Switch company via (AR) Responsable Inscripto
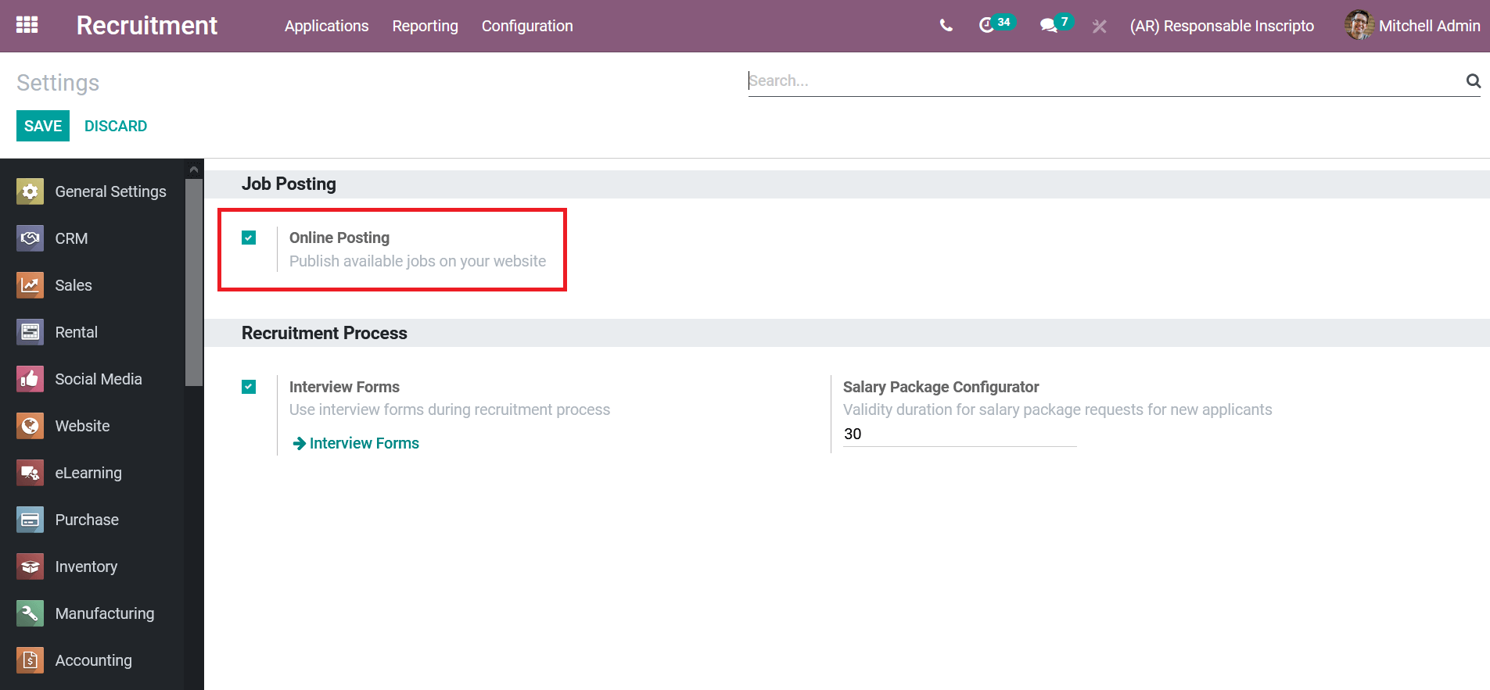 pyautogui.click(x=1221, y=26)
